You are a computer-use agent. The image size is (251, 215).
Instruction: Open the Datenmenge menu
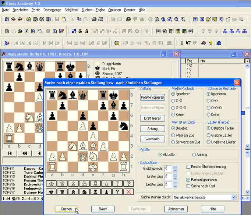click(52, 10)
